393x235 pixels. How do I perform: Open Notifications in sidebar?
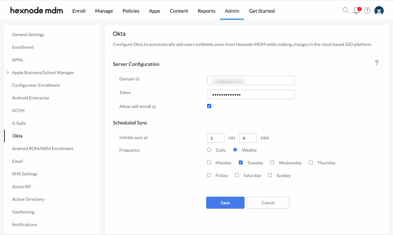(24, 225)
